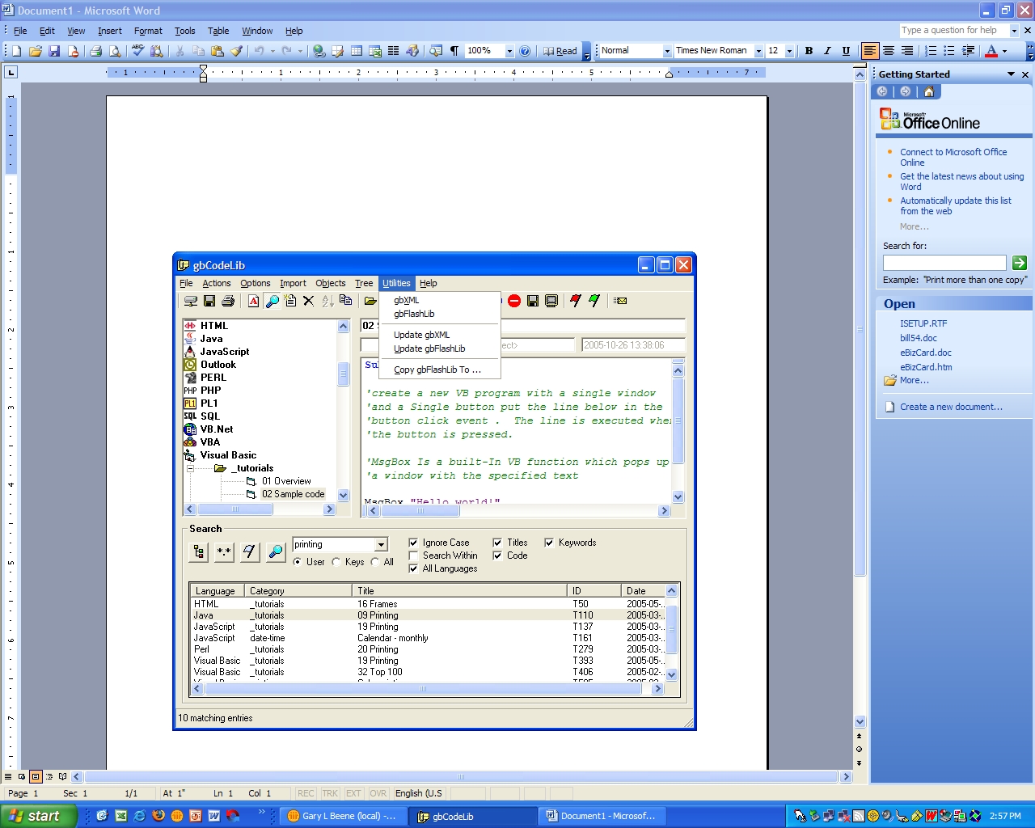The height and width of the screenshot is (828, 1035).
Task: Click Word's Insert Table icon
Action: coord(357,51)
